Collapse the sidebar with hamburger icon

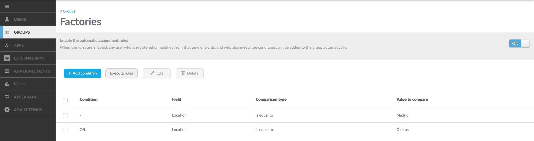[7, 6]
